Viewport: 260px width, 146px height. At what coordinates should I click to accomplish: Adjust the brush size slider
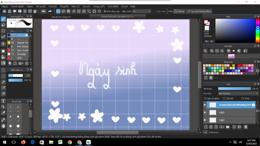point(15,76)
